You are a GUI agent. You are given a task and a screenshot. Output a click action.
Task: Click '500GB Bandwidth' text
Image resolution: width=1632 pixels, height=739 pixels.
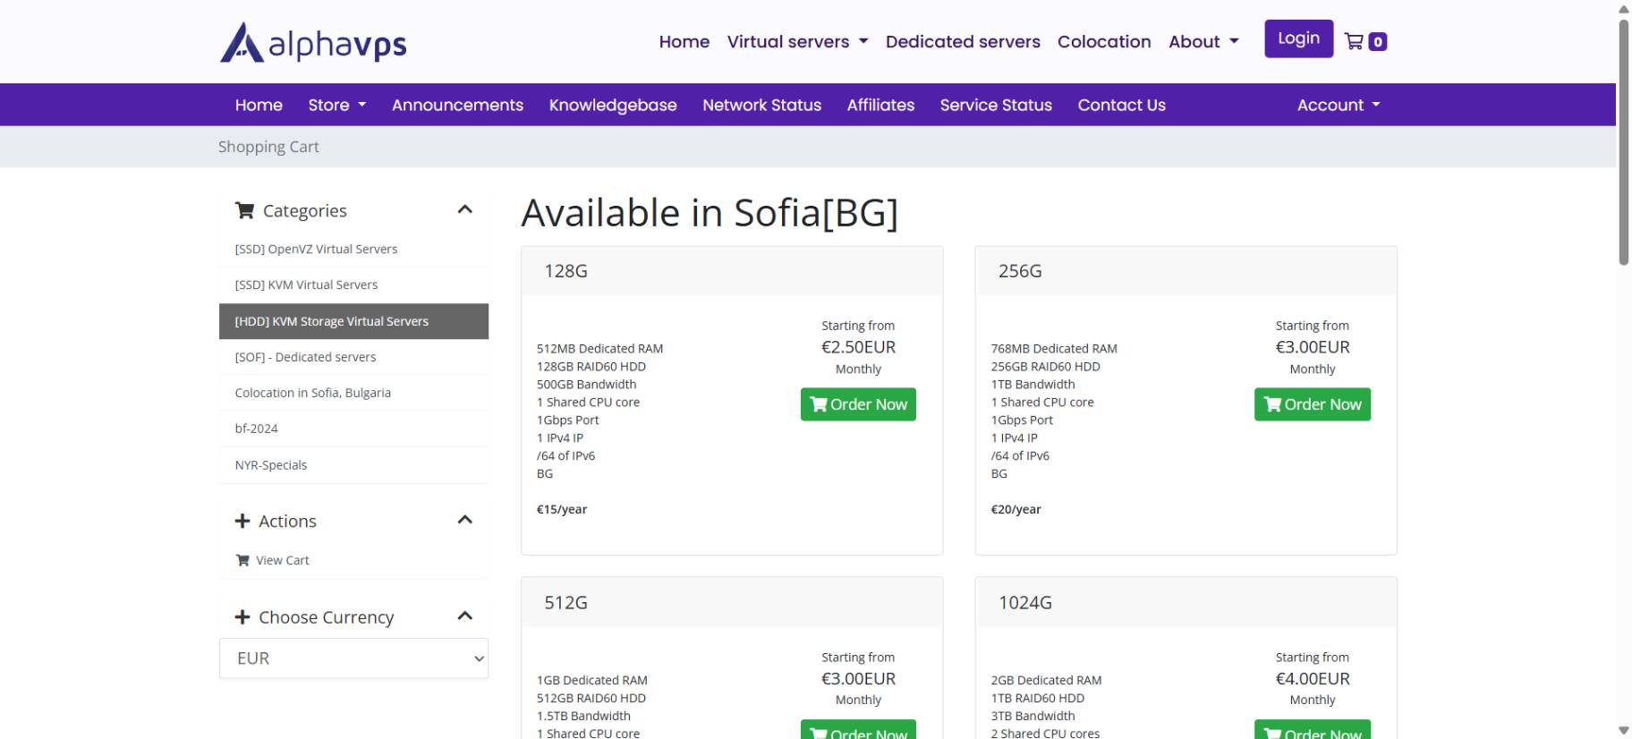586,385
